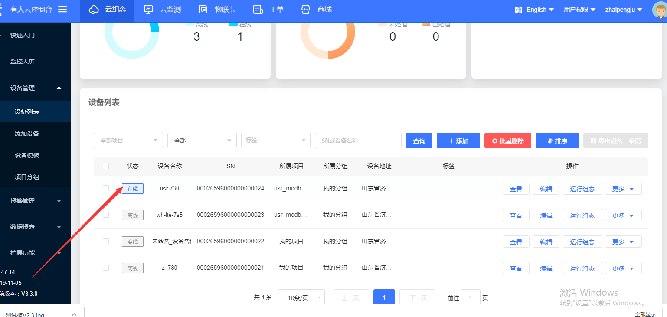The height and width of the screenshot is (317, 667).
Task: Click the red 批量删除 button
Action: [507, 141]
